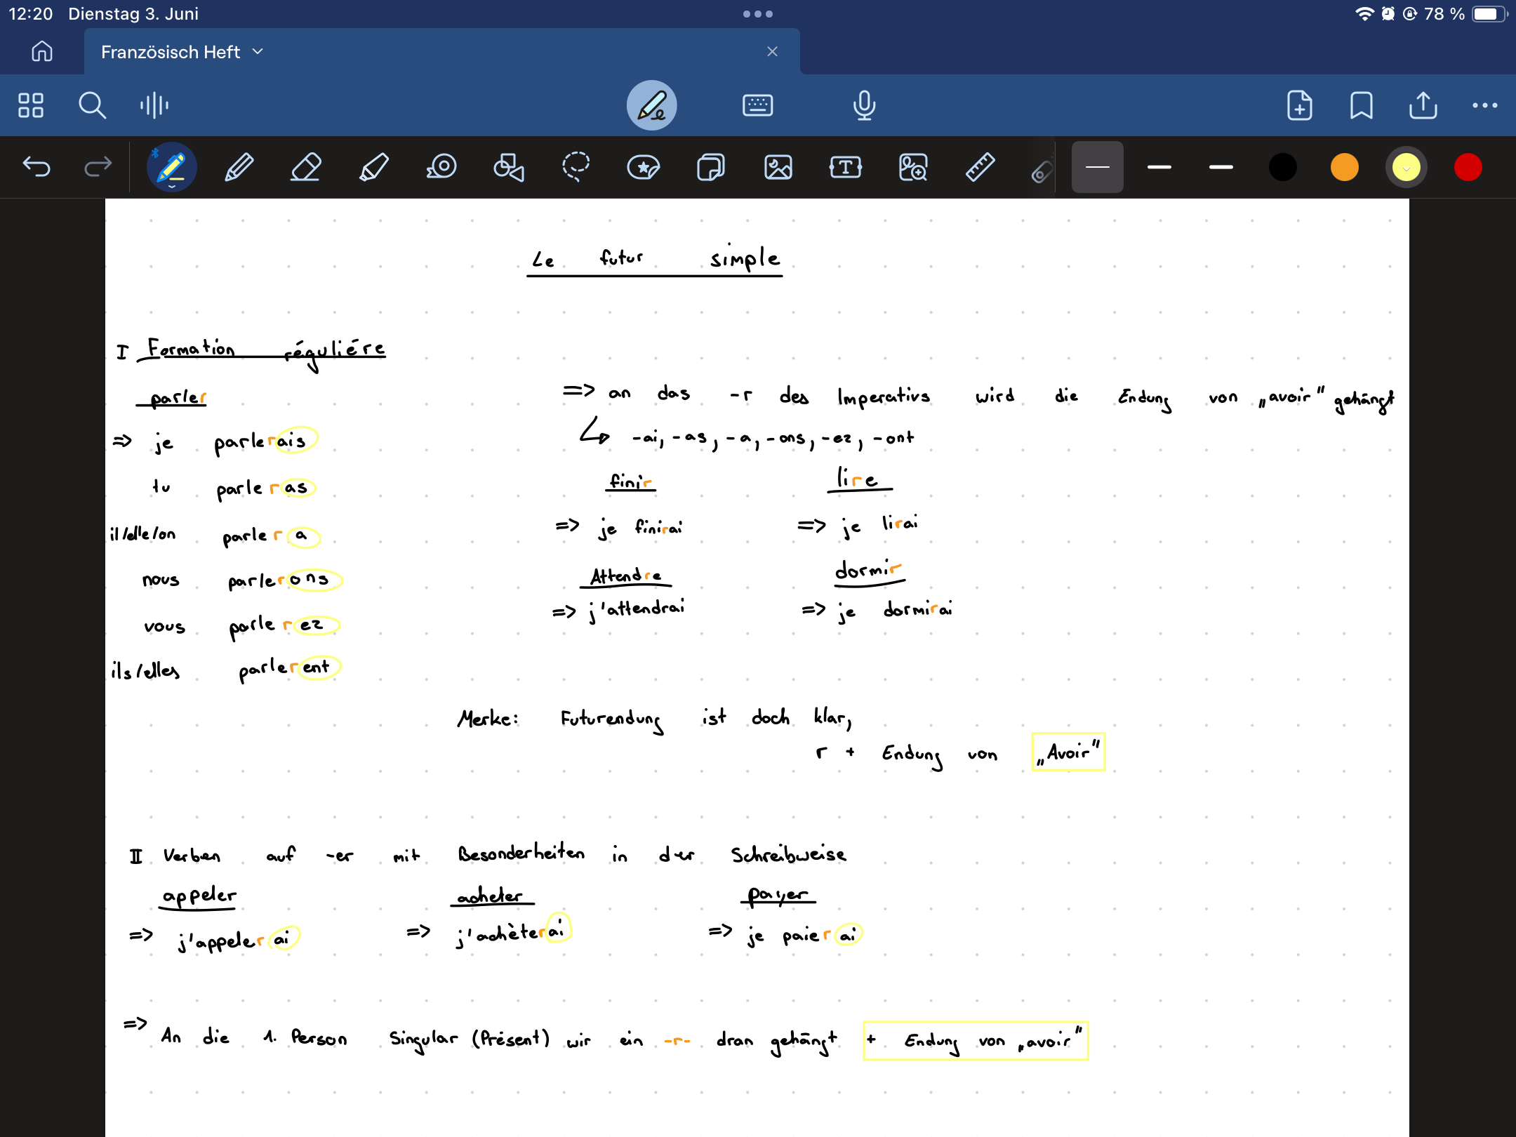Bookmark the current page
The width and height of the screenshot is (1516, 1137).
tap(1362, 105)
